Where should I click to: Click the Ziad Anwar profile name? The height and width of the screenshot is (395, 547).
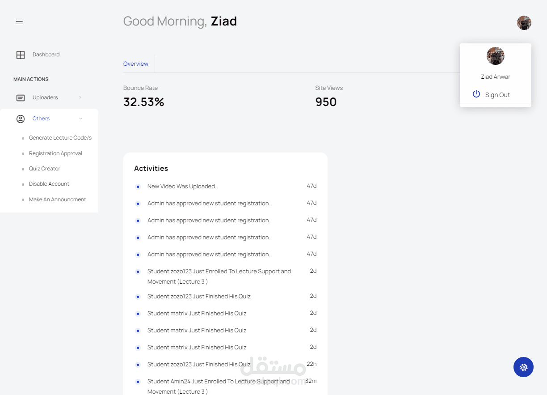495,77
